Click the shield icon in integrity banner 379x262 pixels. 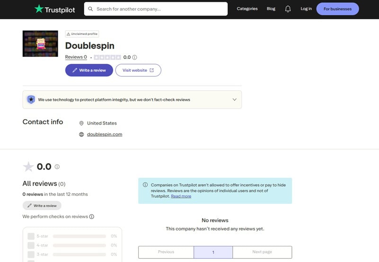coord(31,100)
